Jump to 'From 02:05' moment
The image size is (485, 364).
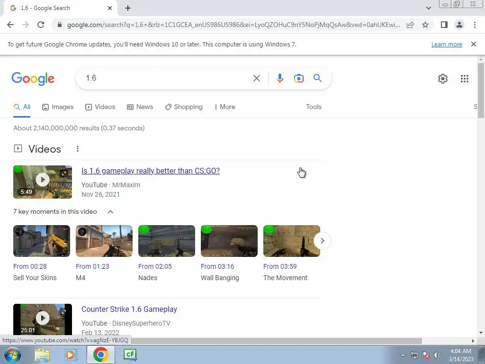(155, 266)
